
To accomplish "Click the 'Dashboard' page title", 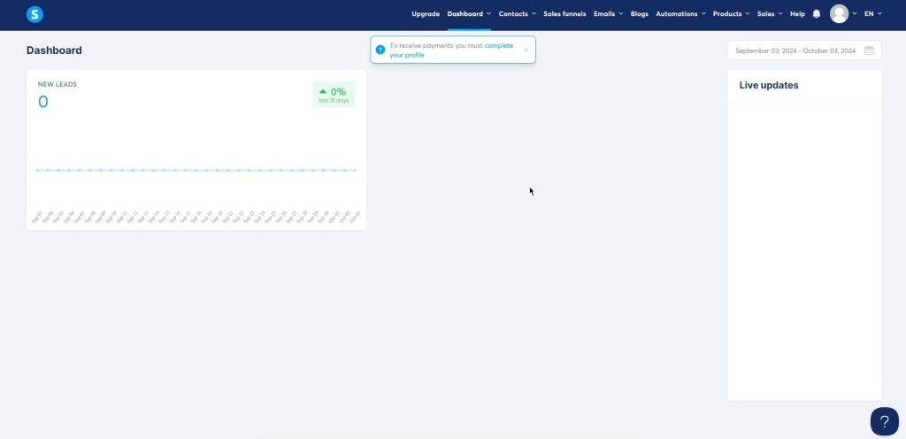I will tap(54, 50).
